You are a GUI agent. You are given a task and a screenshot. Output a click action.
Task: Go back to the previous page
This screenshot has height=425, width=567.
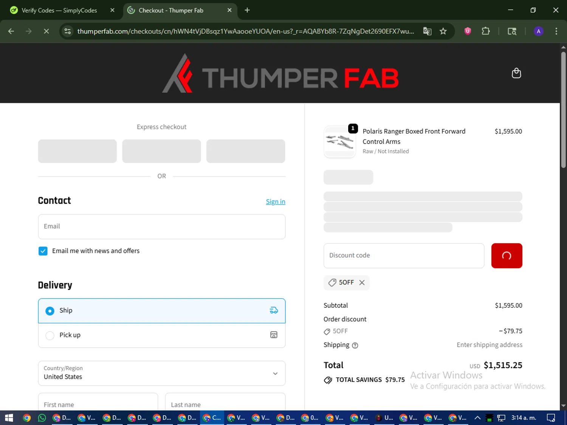(x=11, y=31)
